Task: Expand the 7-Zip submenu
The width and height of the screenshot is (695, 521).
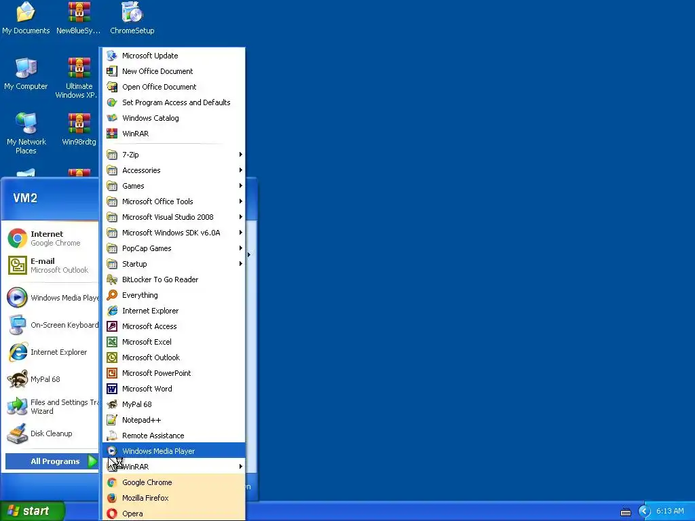Action: (174, 155)
